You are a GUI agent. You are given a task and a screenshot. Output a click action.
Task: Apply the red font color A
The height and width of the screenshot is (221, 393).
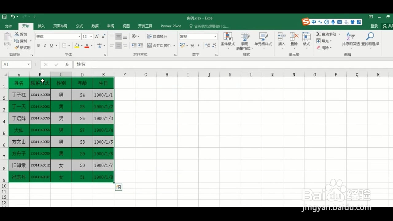pyautogui.click(x=87, y=45)
